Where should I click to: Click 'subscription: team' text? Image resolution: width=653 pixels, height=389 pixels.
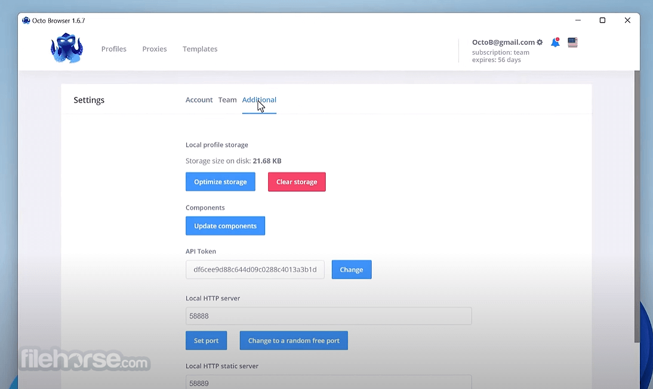(501, 52)
